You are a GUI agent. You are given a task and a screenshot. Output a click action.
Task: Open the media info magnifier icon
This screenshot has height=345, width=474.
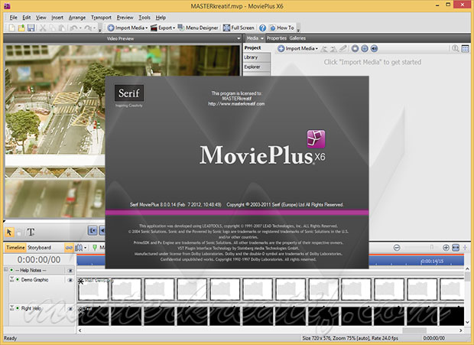(x=455, y=48)
